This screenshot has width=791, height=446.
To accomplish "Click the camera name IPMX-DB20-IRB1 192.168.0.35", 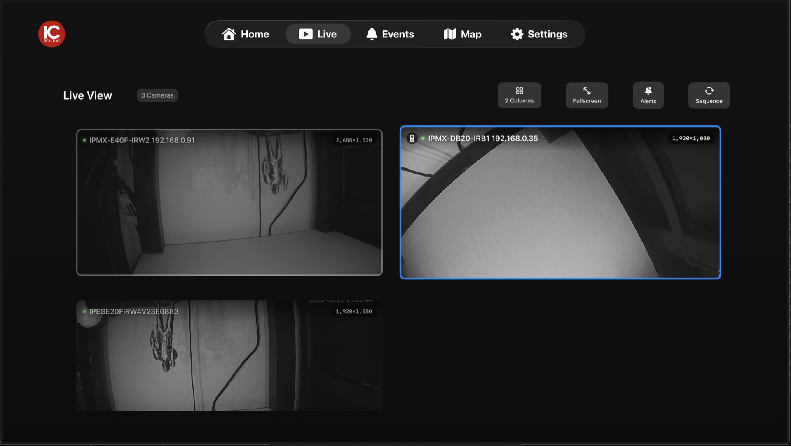I will 483,139.
